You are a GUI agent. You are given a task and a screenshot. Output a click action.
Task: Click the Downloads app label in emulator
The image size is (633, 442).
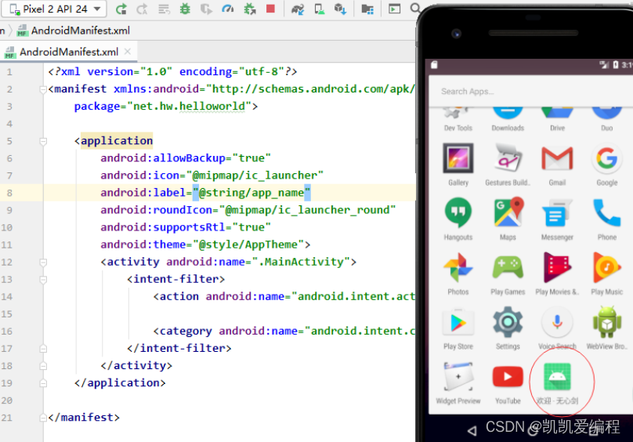(508, 128)
